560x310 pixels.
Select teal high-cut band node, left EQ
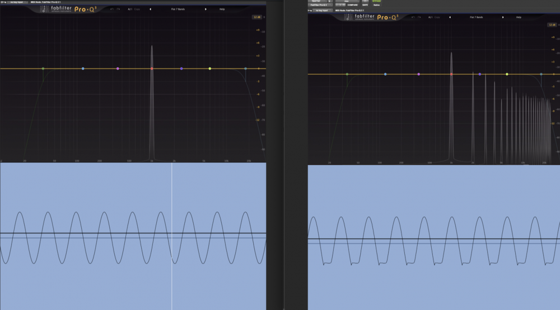pos(245,68)
